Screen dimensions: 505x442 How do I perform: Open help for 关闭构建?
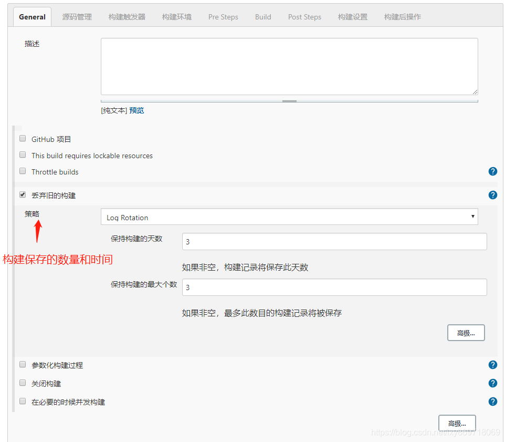(492, 383)
